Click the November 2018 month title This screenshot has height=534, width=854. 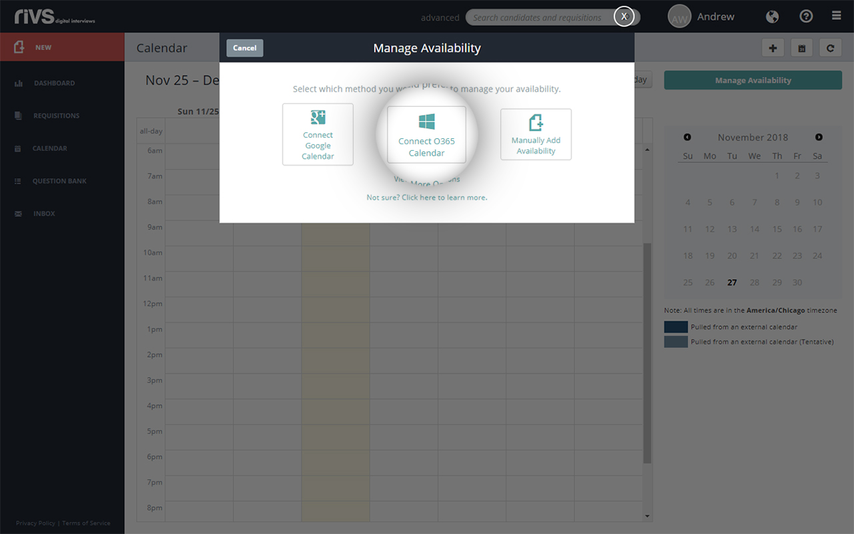753,138
